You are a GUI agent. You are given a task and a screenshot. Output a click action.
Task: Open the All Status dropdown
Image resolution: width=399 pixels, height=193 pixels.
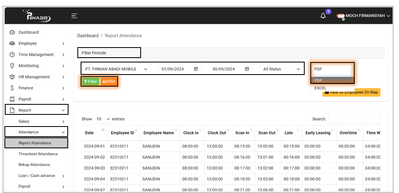pyautogui.click(x=281, y=69)
